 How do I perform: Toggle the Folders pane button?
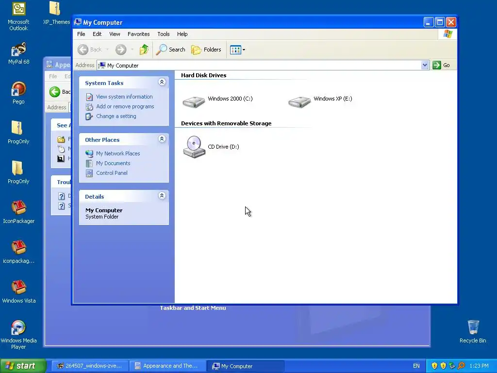206,50
